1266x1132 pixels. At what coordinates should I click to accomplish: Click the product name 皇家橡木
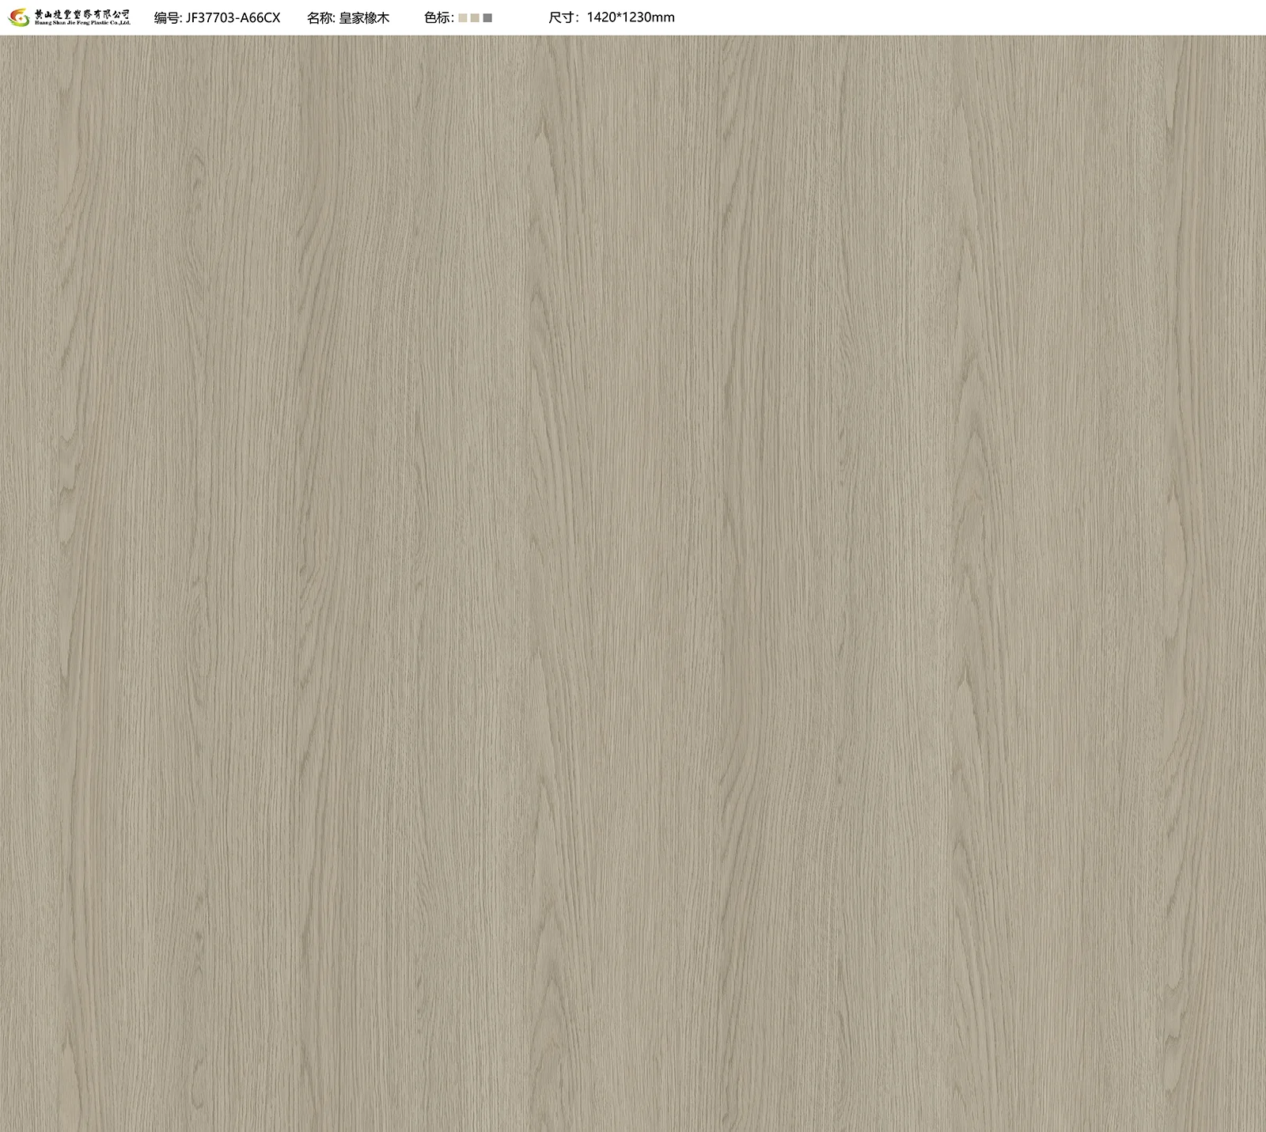pos(364,17)
